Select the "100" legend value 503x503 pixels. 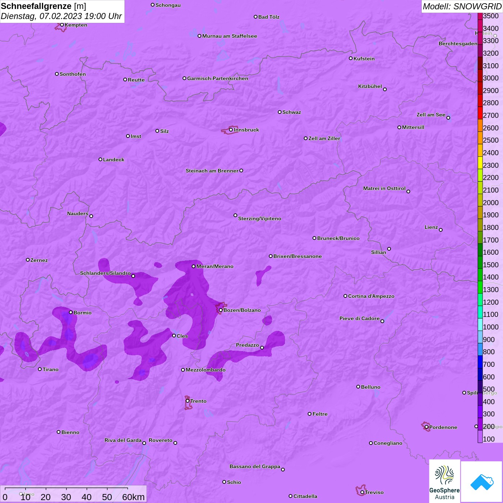coord(489,439)
